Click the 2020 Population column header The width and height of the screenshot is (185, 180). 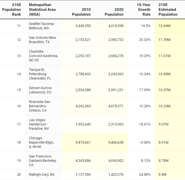click(114, 12)
